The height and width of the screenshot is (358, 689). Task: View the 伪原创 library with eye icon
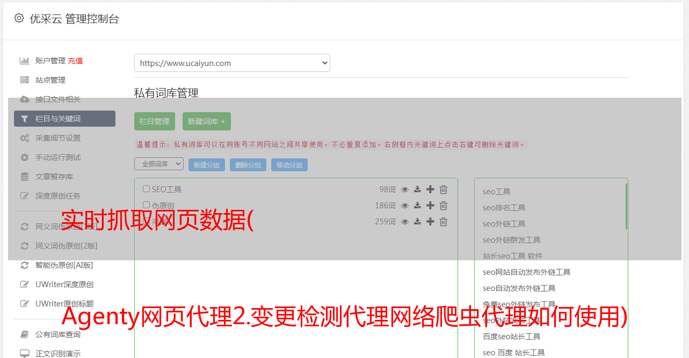point(405,206)
